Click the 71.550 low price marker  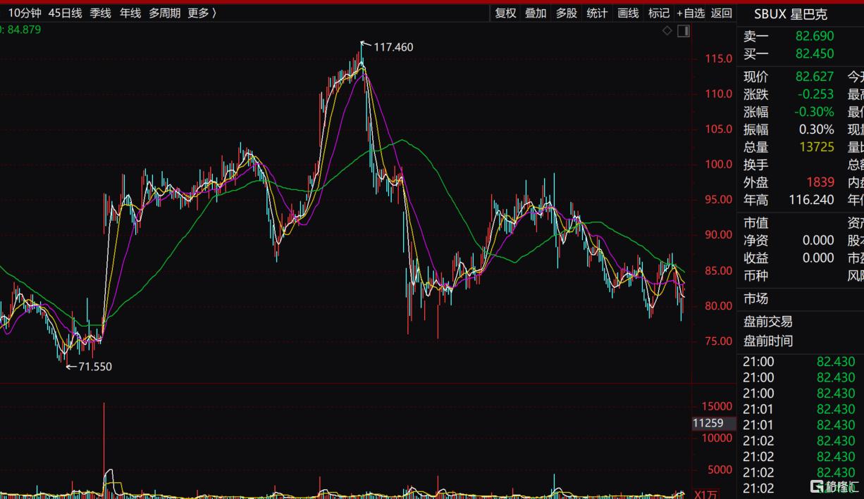[x=94, y=367]
